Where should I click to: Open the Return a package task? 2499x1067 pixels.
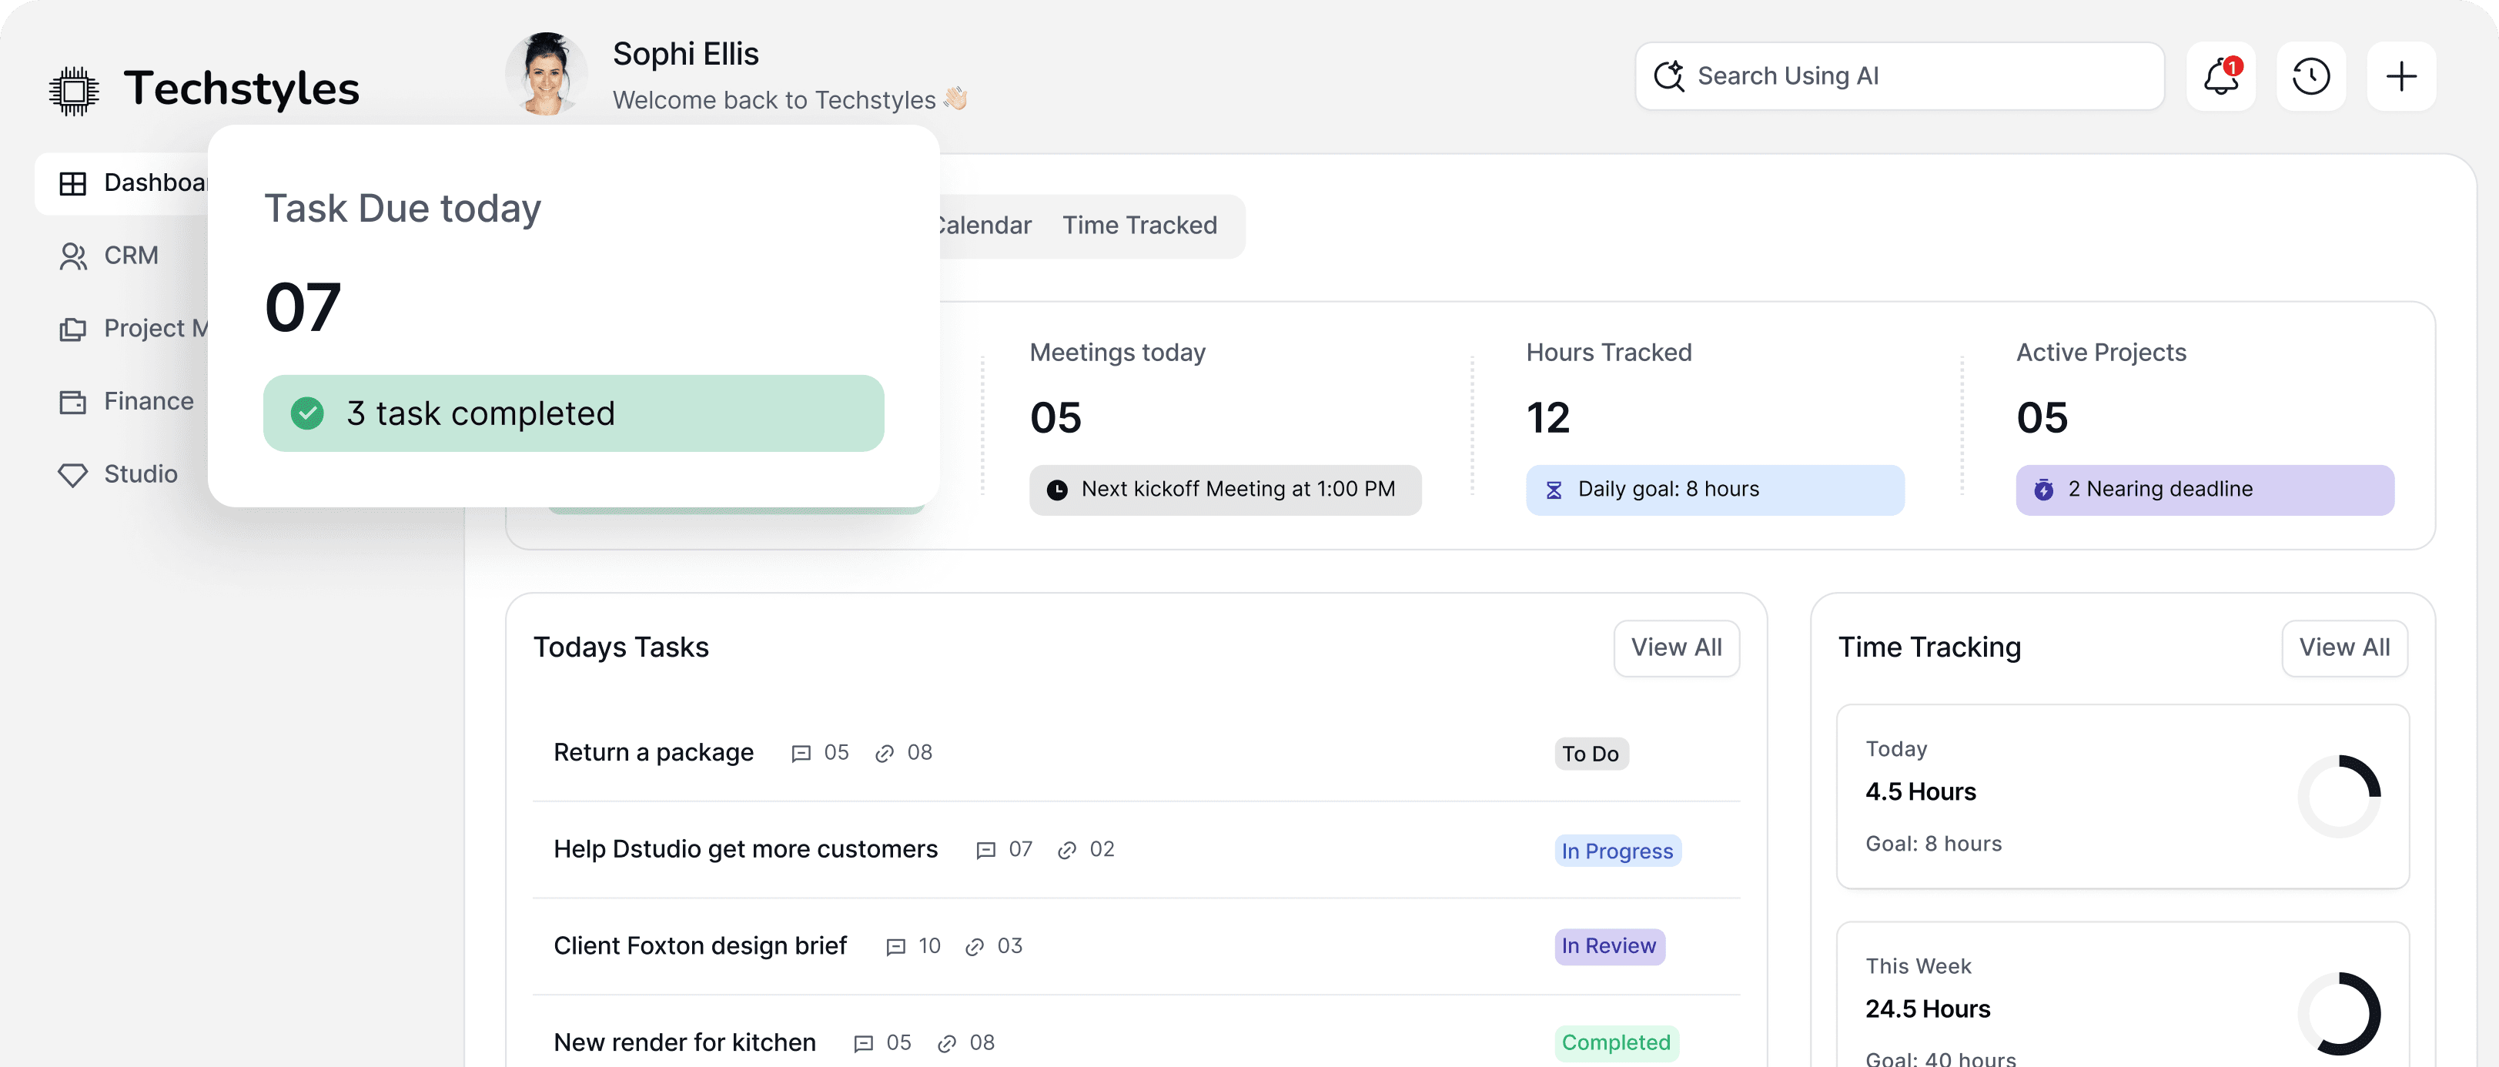pyautogui.click(x=653, y=753)
